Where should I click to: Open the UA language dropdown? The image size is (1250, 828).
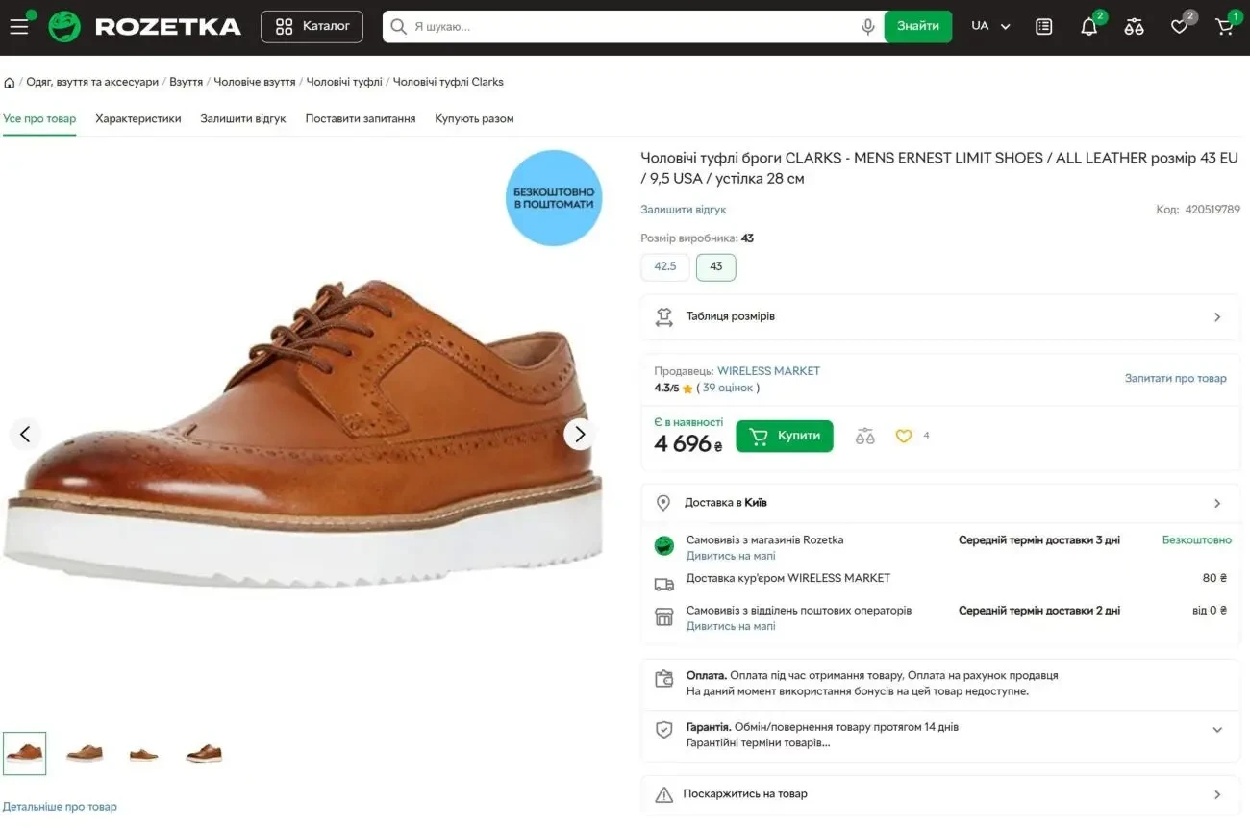(x=989, y=26)
